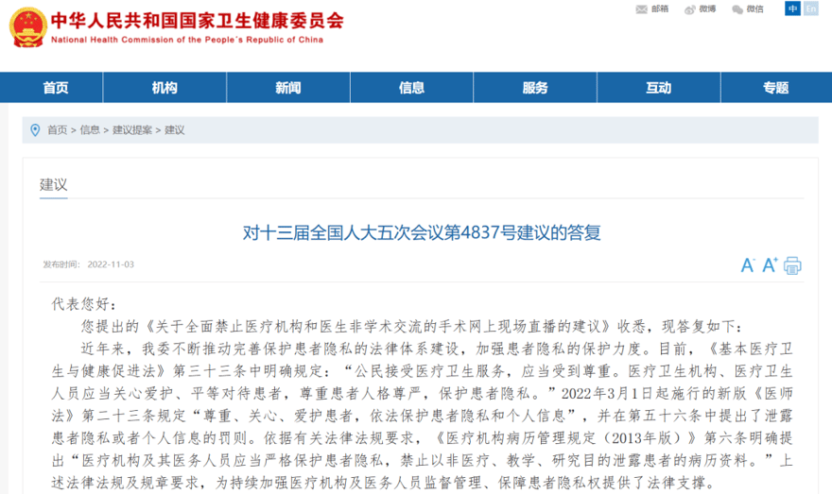Go to 首页 in the breadcrumb
This screenshot has width=832, height=494.
click(x=58, y=129)
